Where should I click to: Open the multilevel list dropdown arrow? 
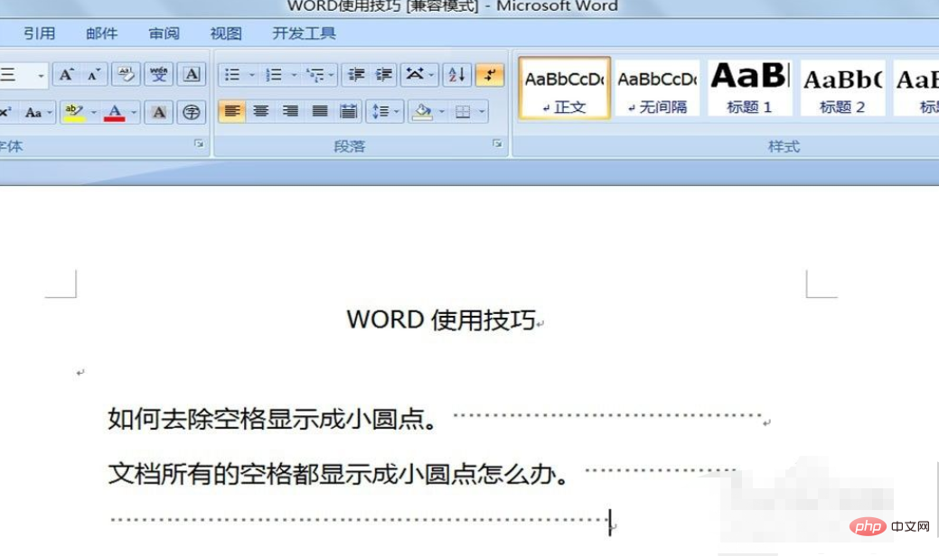332,75
